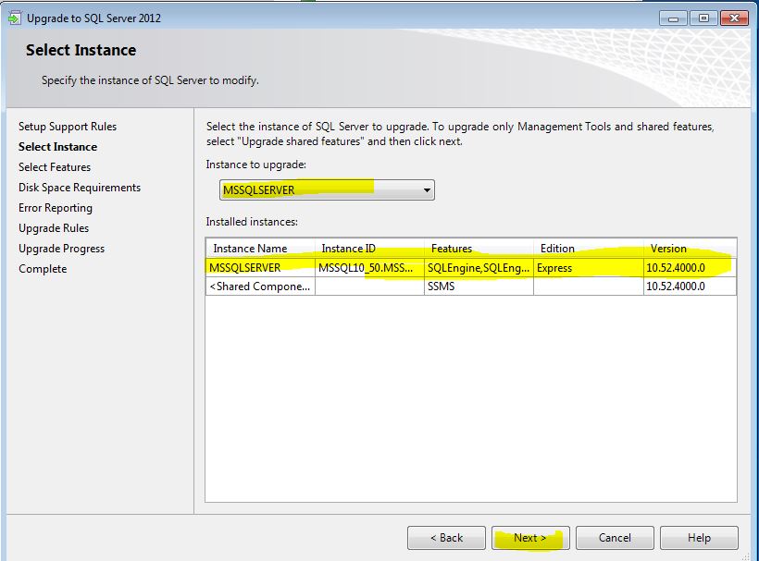
Task: Maximize the Upgrade to SQL Server window
Action: 703,18
